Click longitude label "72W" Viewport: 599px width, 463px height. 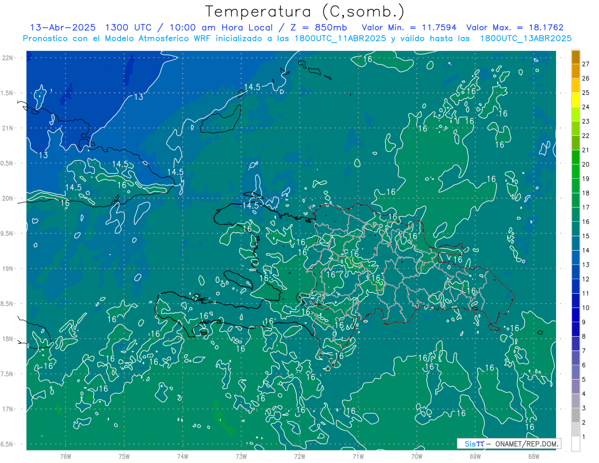click(x=299, y=457)
